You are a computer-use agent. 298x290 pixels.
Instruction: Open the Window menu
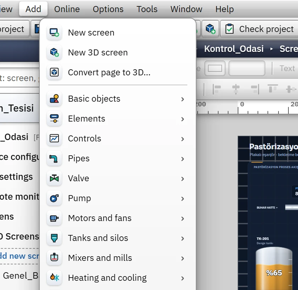[186, 9]
